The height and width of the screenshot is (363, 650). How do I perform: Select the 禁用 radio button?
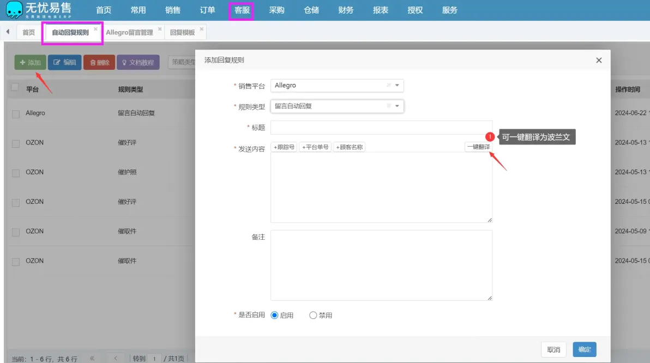(313, 316)
